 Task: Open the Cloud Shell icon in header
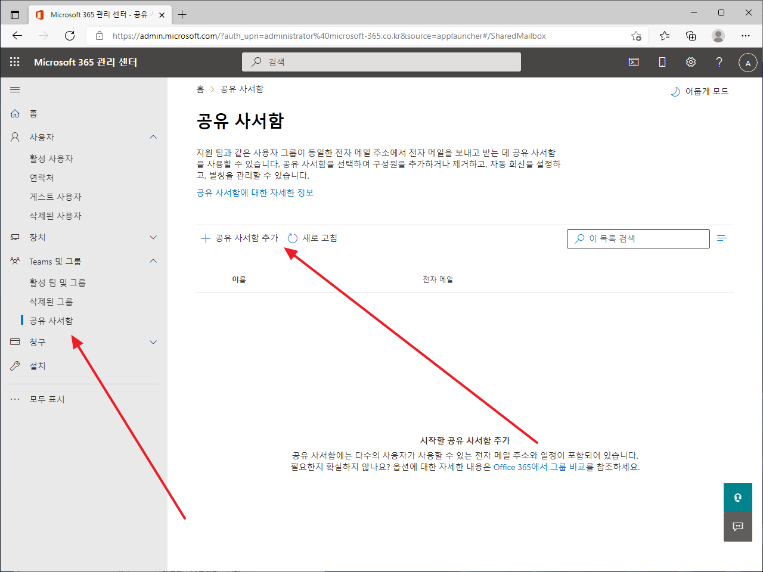click(x=634, y=62)
